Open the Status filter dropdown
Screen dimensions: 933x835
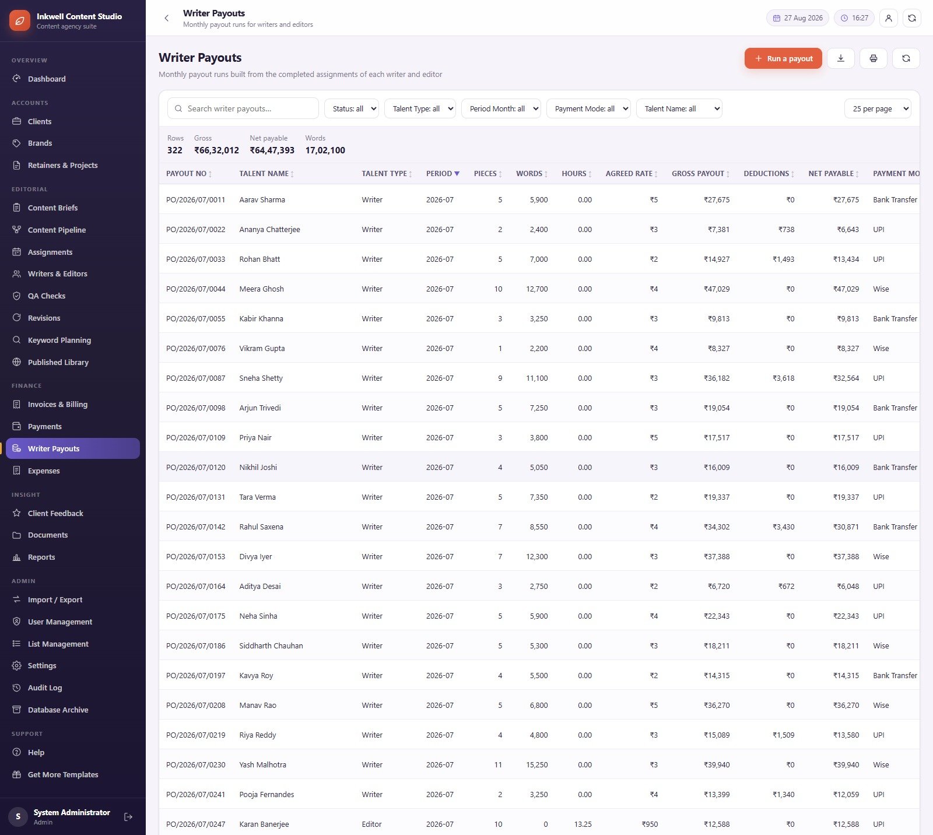pos(352,108)
